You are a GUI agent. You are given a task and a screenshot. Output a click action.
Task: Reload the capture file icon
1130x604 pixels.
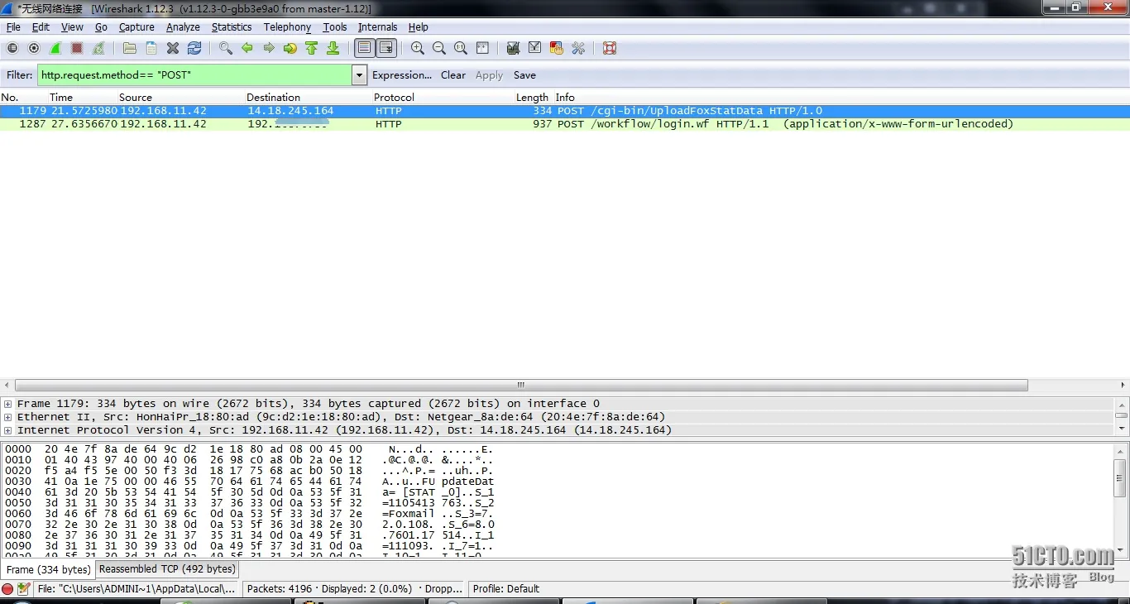pyautogui.click(x=194, y=49)
